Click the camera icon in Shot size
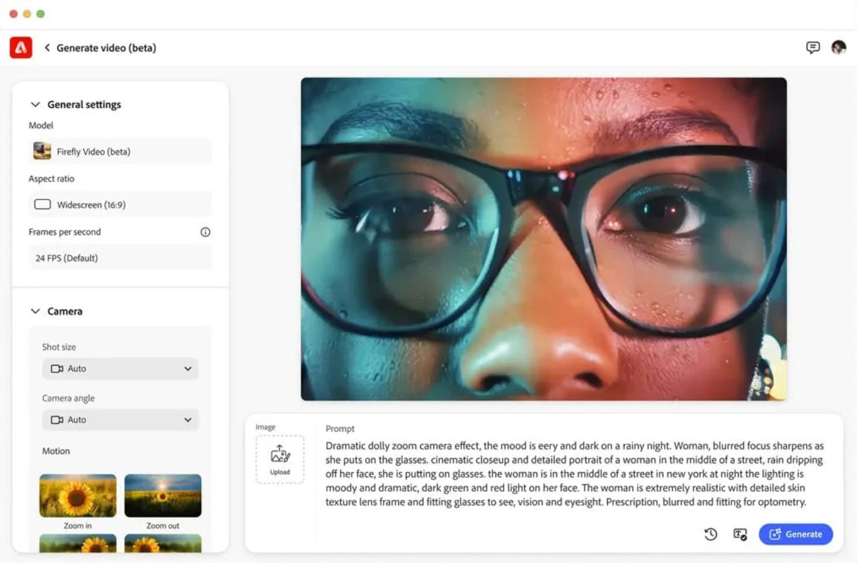This screenshot has height=563, width=857. pos(57,369)
